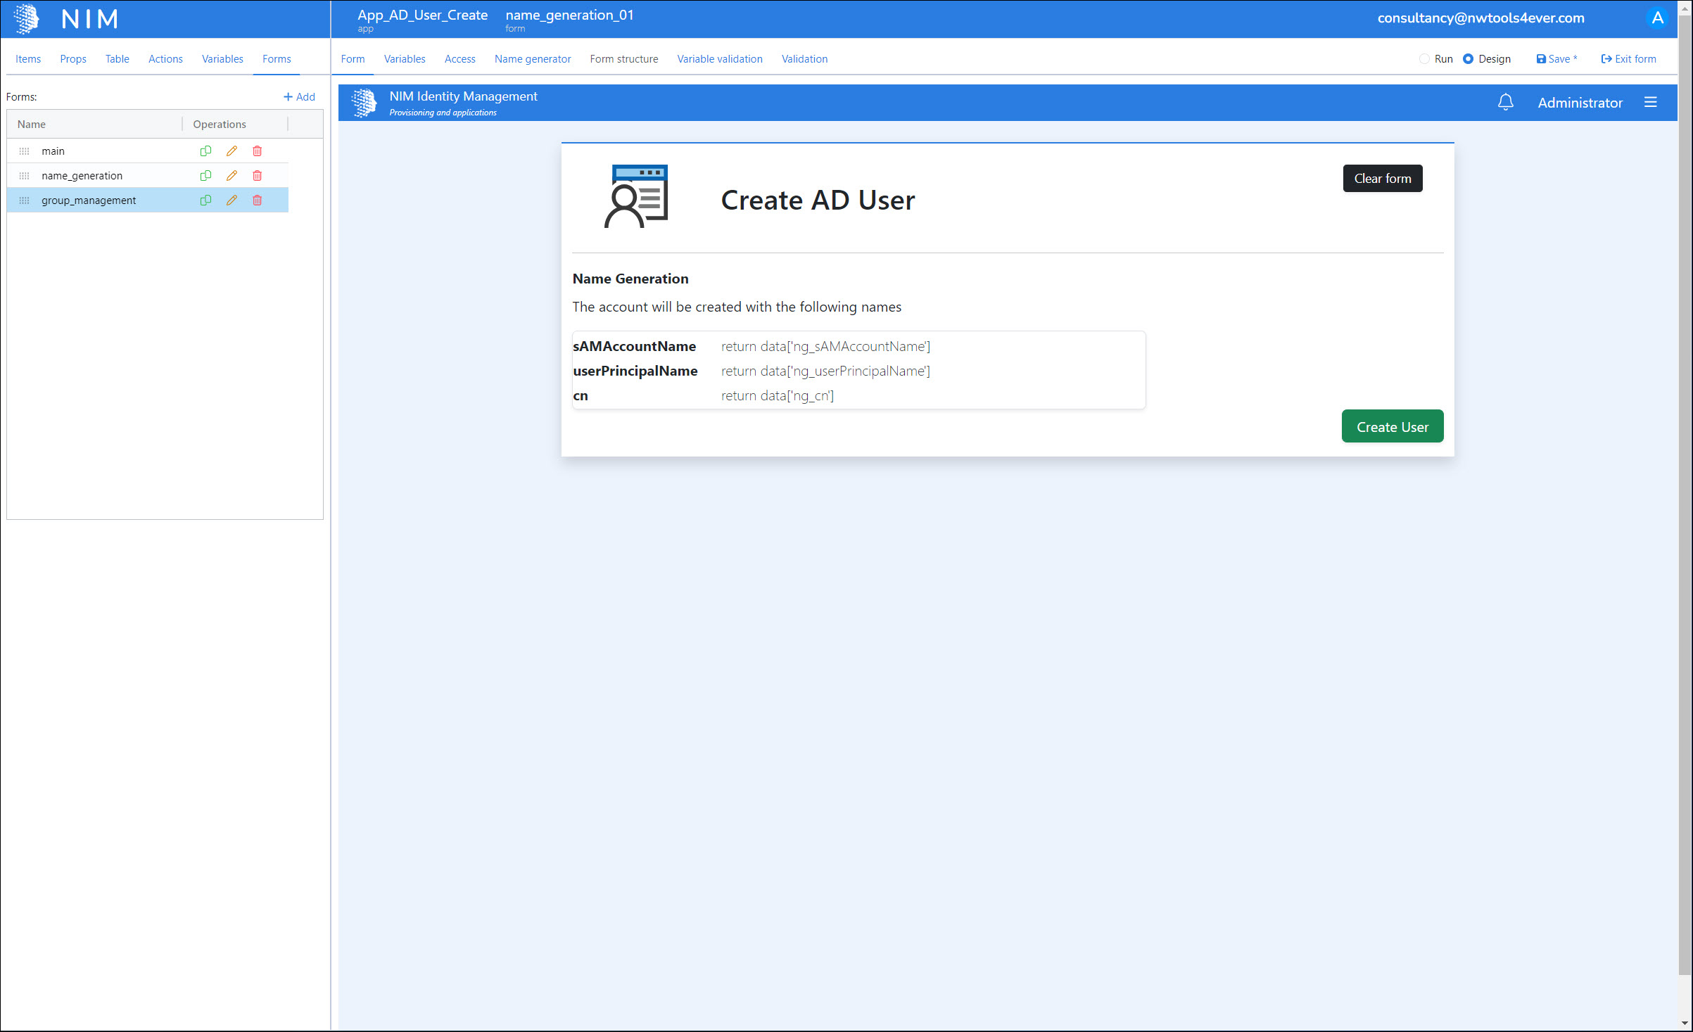Click the user avatar A icon

[x=1657, y=18]
